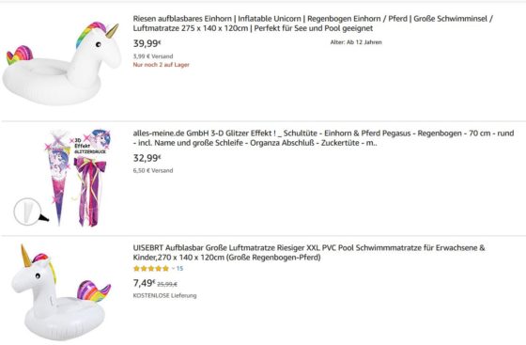Click the Alter: Ab 12 Jahren label
526x345 pixels.
pyautogui.click(x=356, y=42)
